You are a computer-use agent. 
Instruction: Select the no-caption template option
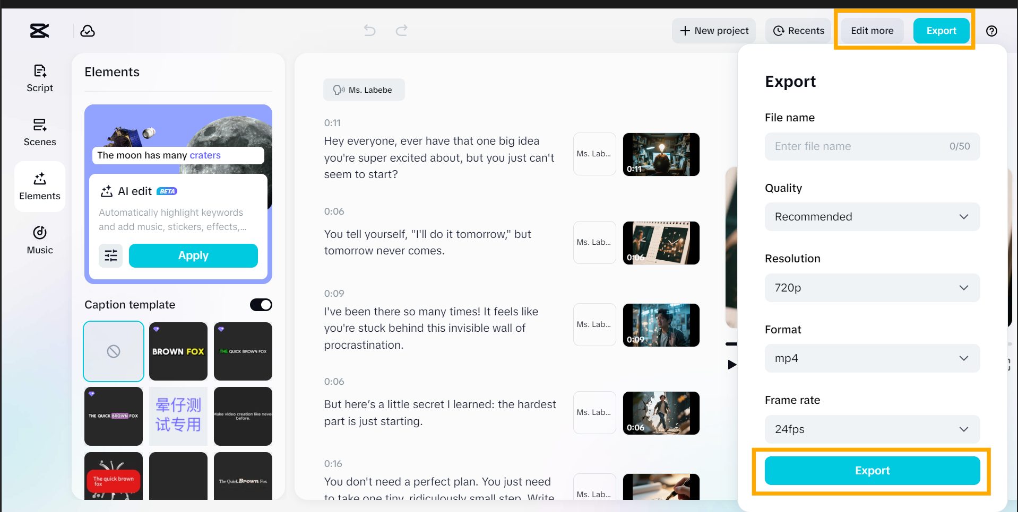pyautogui.click(x=114, y=351)
